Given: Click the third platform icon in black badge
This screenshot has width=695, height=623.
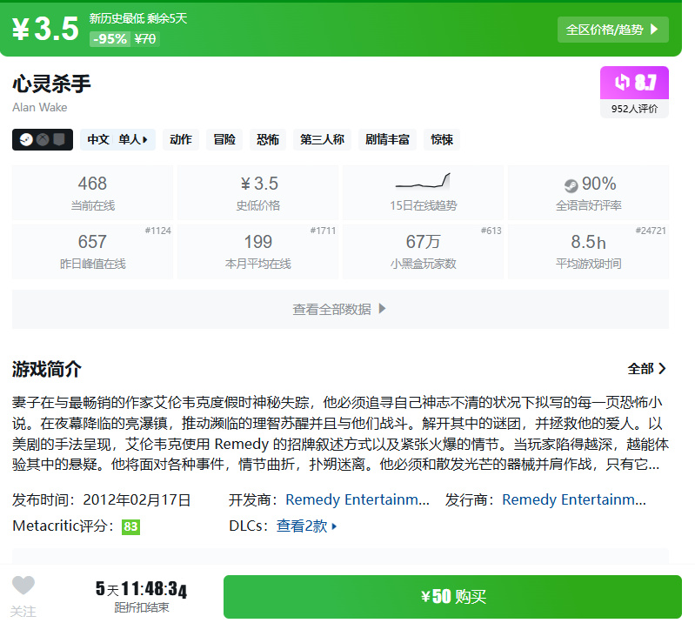Looking at the screenshot, I should click(59, 140).
